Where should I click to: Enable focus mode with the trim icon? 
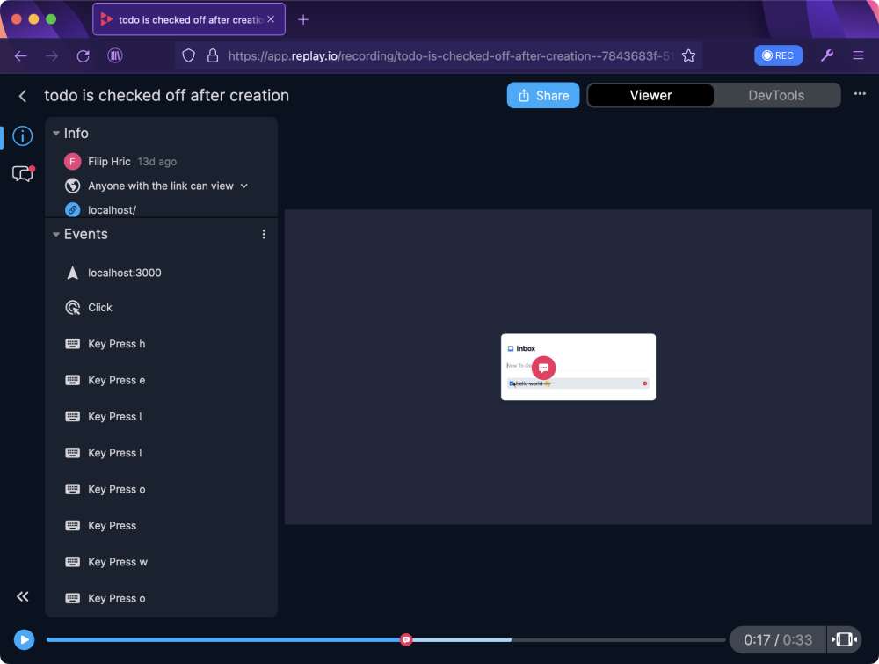(x=845, y=639)
